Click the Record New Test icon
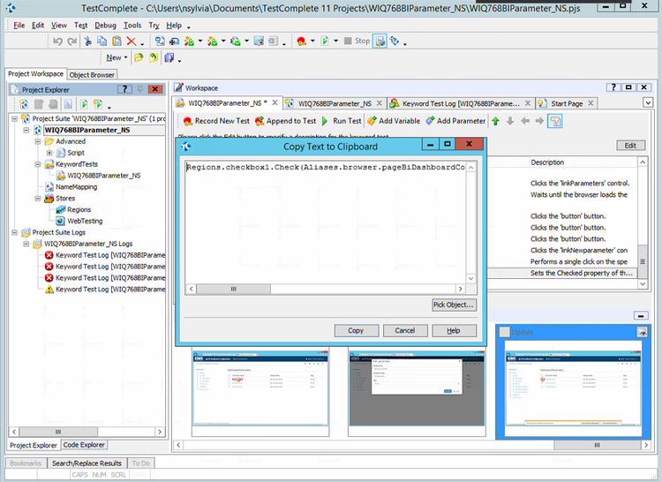 188,121
